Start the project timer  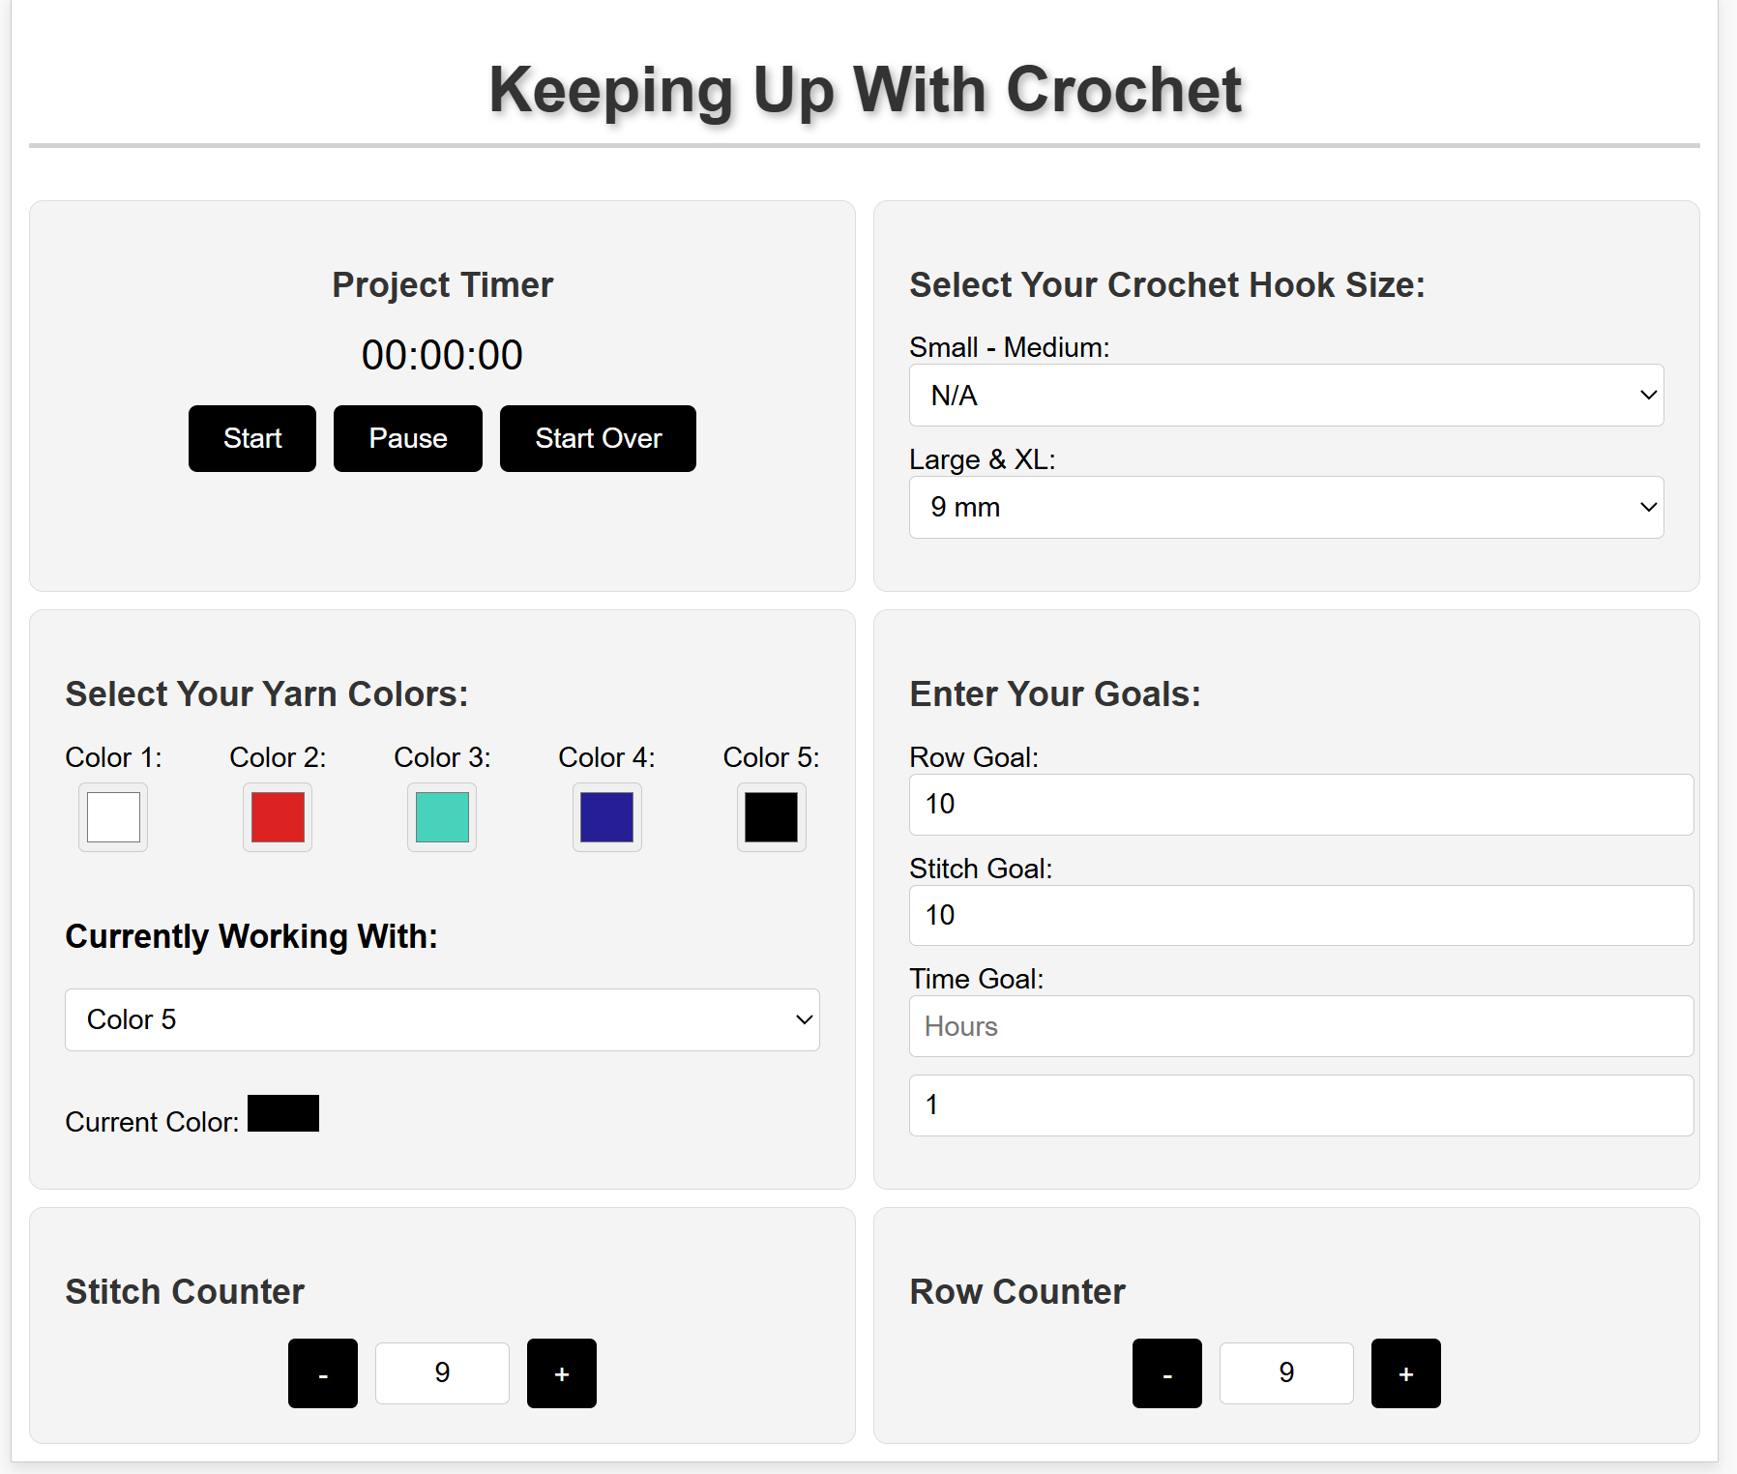[x=252, y=438]
